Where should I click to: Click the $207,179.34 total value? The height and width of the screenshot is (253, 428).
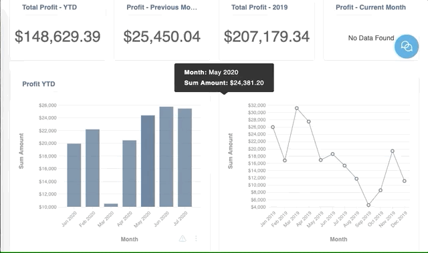[267, 37]
